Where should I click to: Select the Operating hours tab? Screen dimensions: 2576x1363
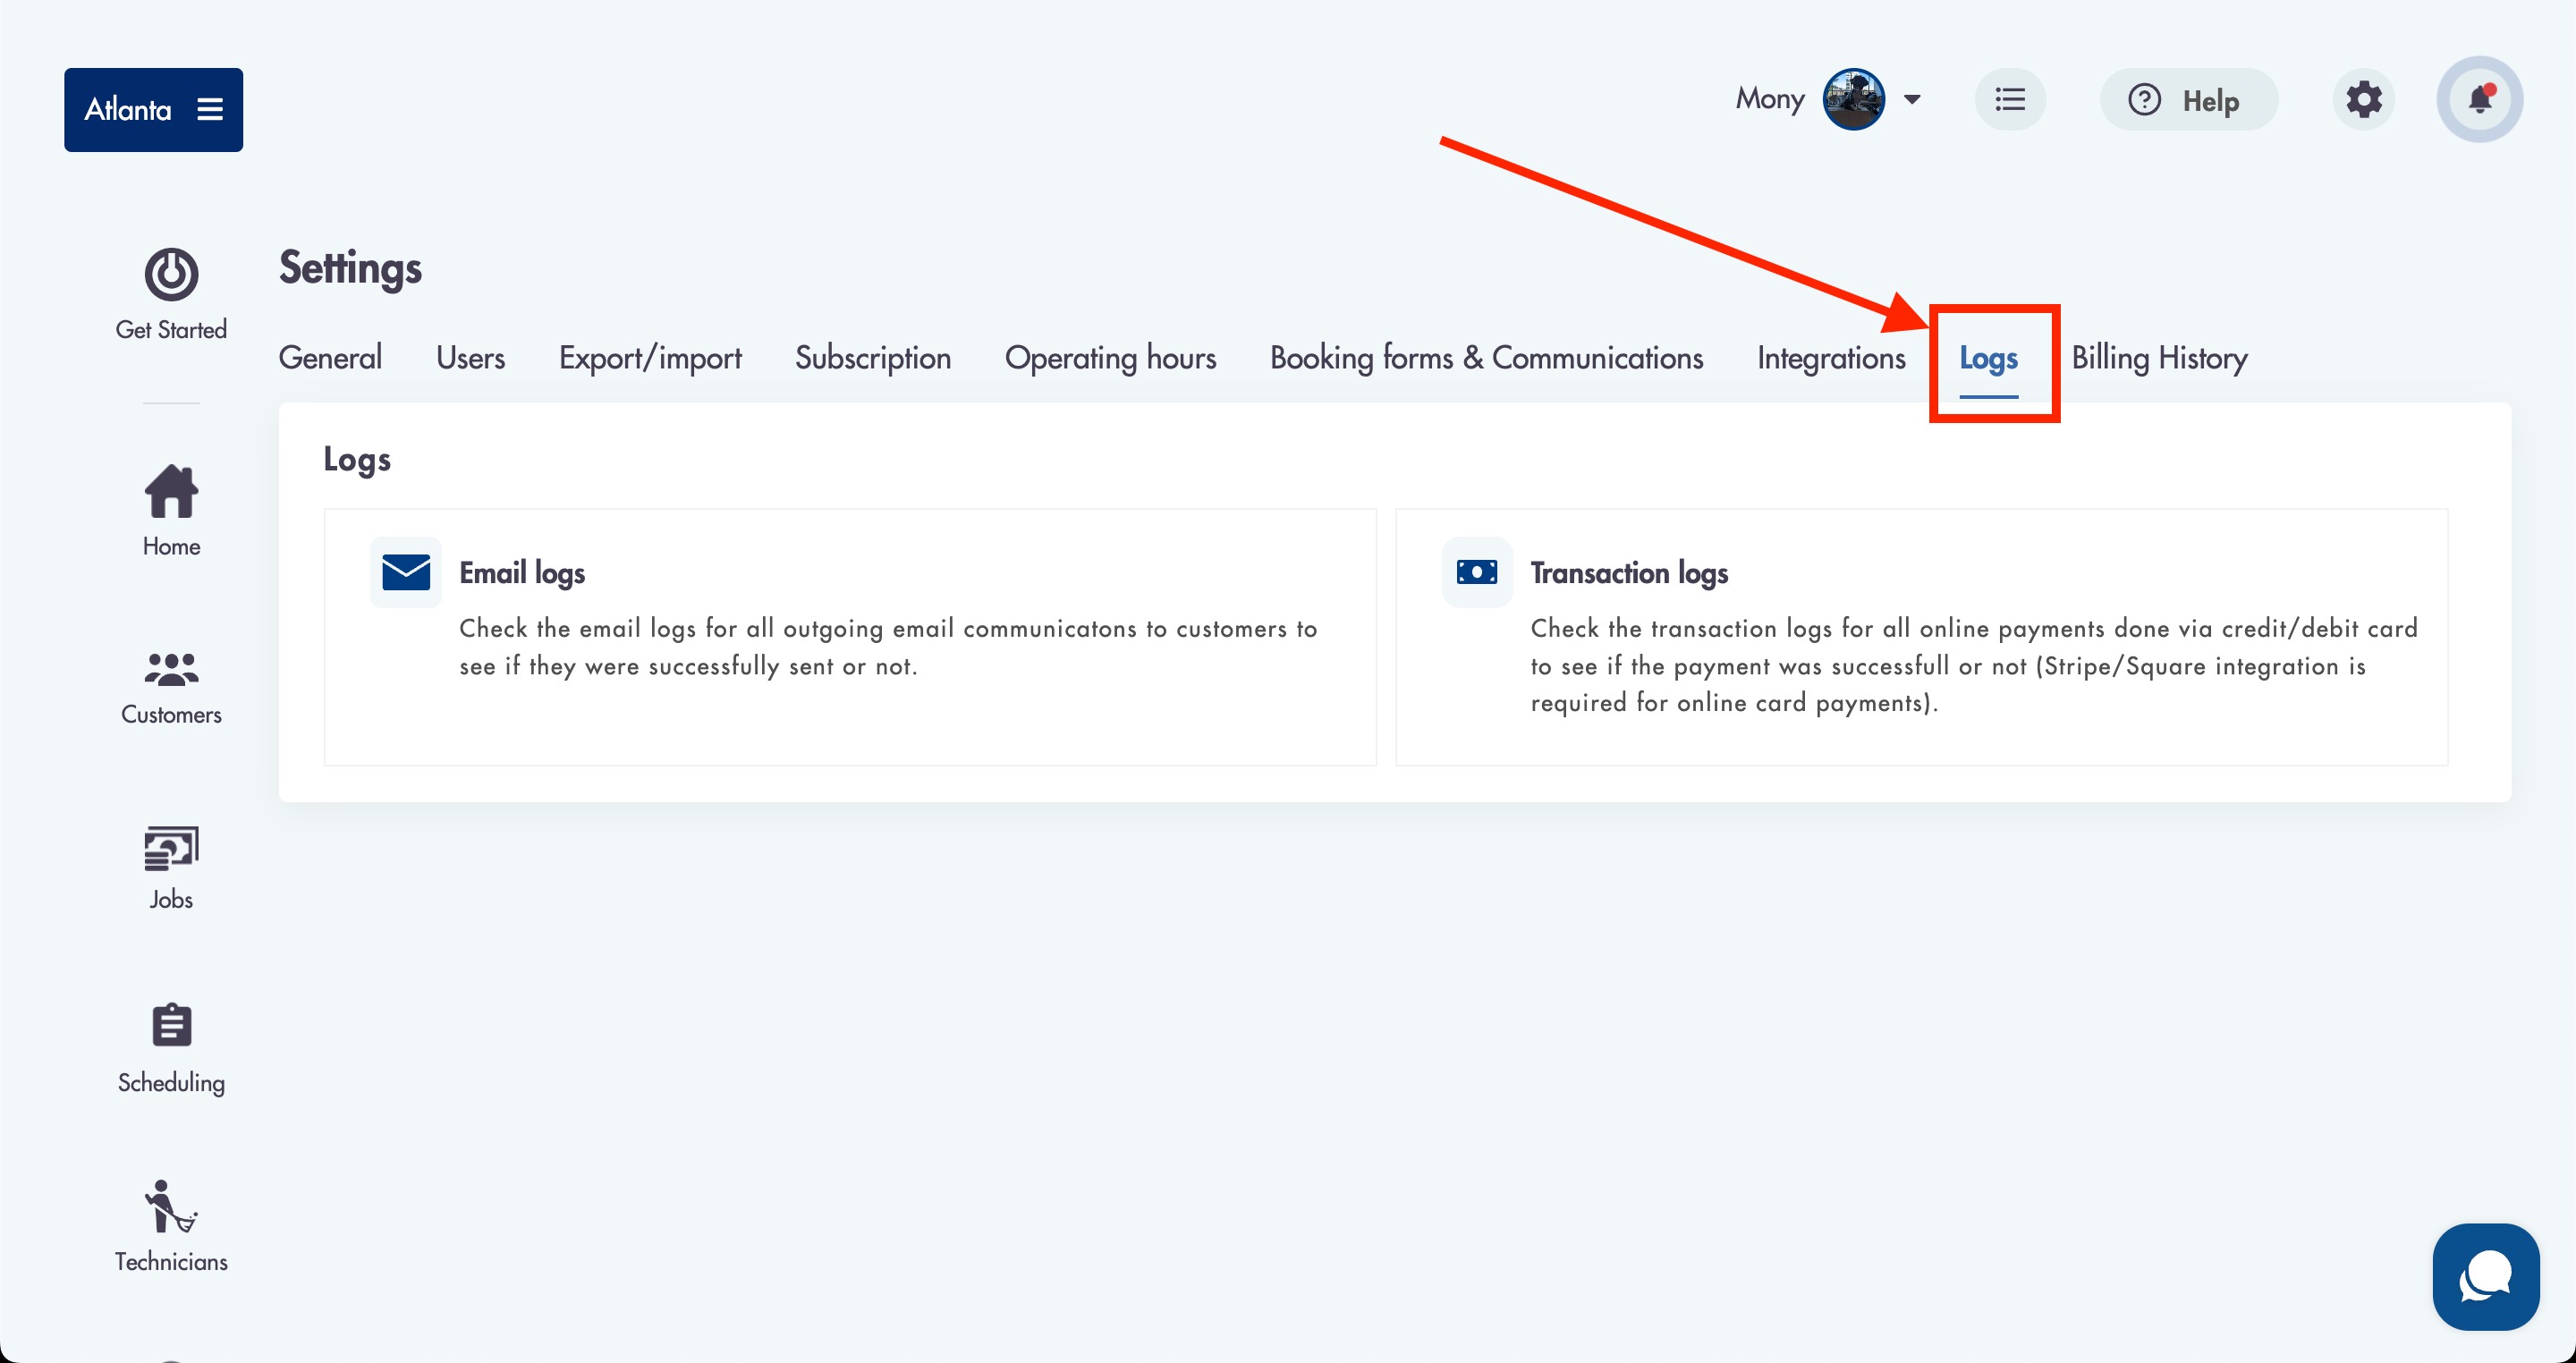pyautogui.click(x=1110, y=358)
